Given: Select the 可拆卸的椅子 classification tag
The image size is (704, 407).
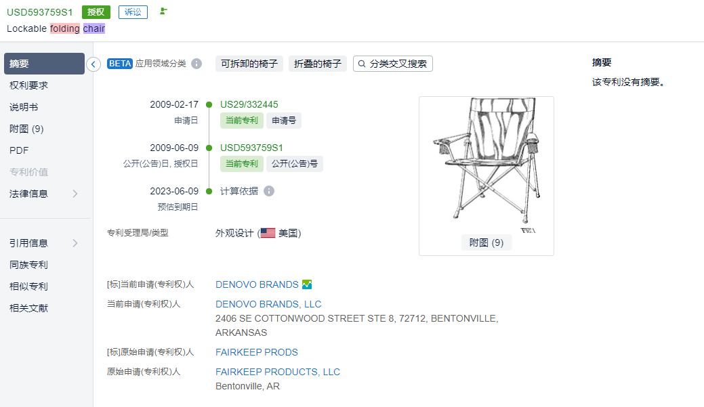Looking at the screenshot, I should [x=249, y=64].
